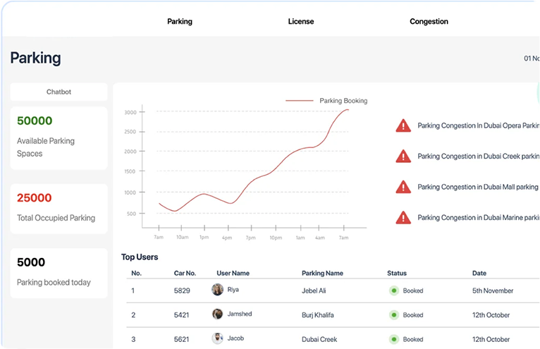This screenshot has width=540, height=349.
Task: Click the Dubai Mall congestion warning icon
Action: (403, 187)
